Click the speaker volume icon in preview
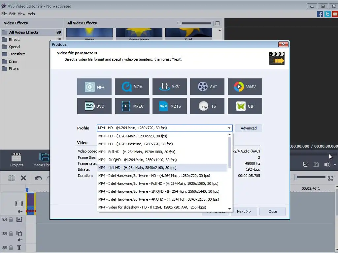338x253 pixels. (x=327, y=165)
